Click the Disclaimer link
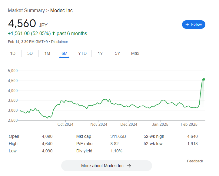This screenshot has height=176, width=219. 59,42
